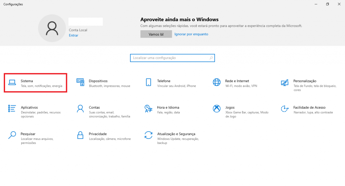Open the Facilidade de Acesso title
This screenshot has height=186, width=345.
coord(309,107)
